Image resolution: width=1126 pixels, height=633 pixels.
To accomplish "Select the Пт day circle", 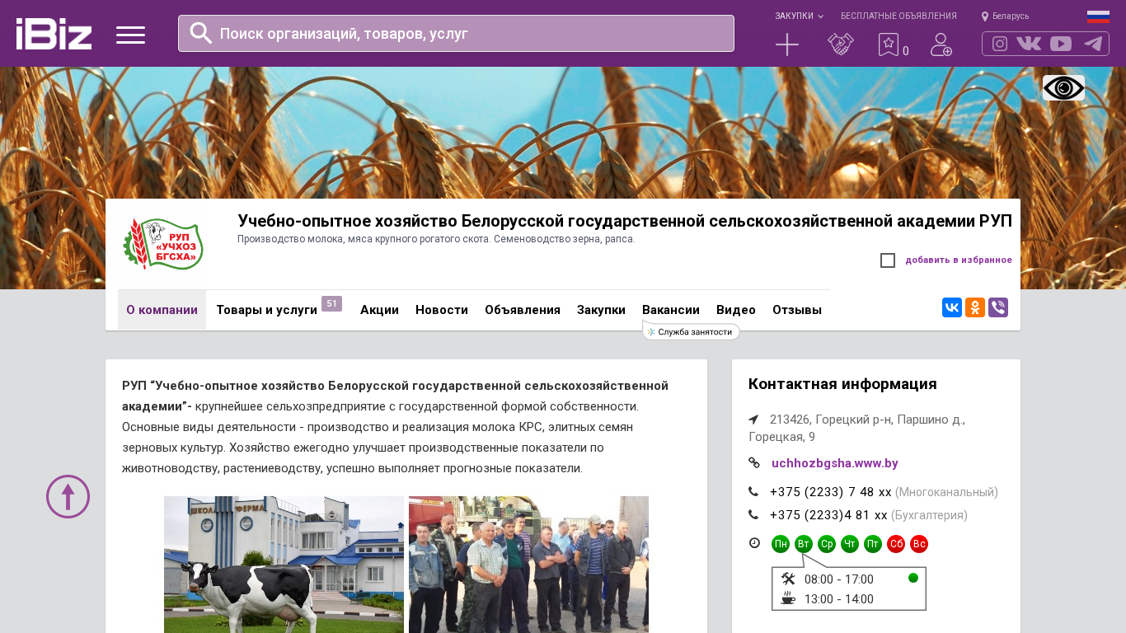I will [873, 544].
